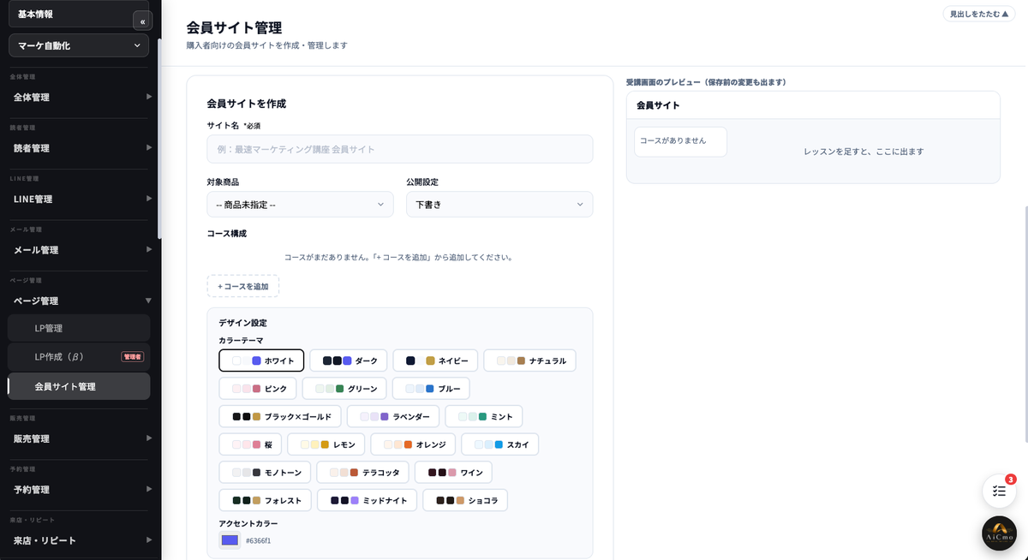Open the 基本情報 sidebar item
Screen dimensions: 1028x560
pos(73,14)
